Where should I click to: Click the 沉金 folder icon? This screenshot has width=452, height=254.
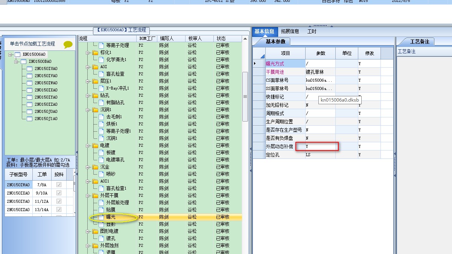(95, 167)
